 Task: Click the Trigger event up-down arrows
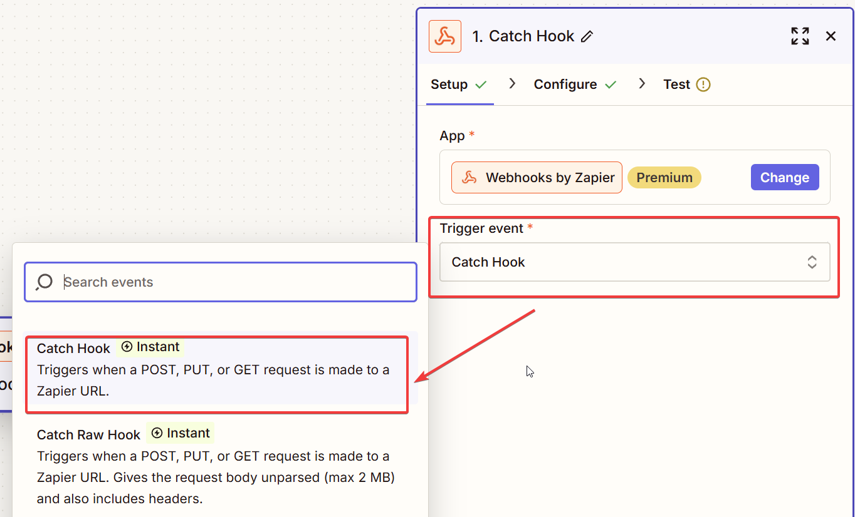point(812,262)
